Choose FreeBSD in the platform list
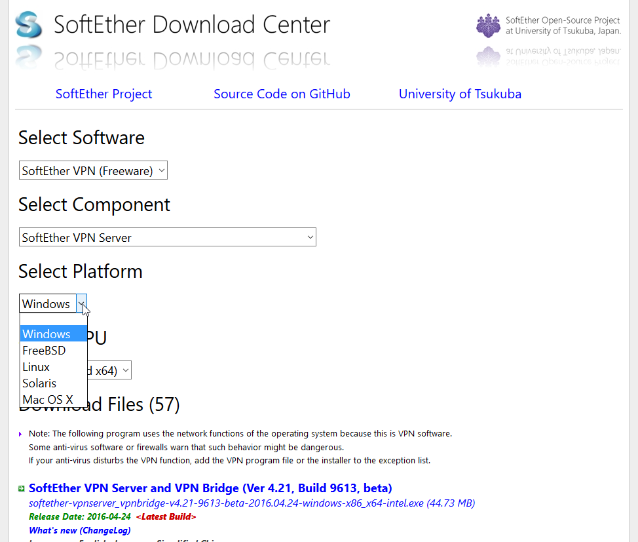This screenshot has width=638, height=542. (53, 350)
